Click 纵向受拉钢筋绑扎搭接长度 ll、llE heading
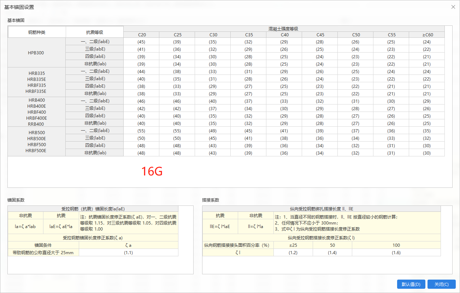 [x=322, y=209]
